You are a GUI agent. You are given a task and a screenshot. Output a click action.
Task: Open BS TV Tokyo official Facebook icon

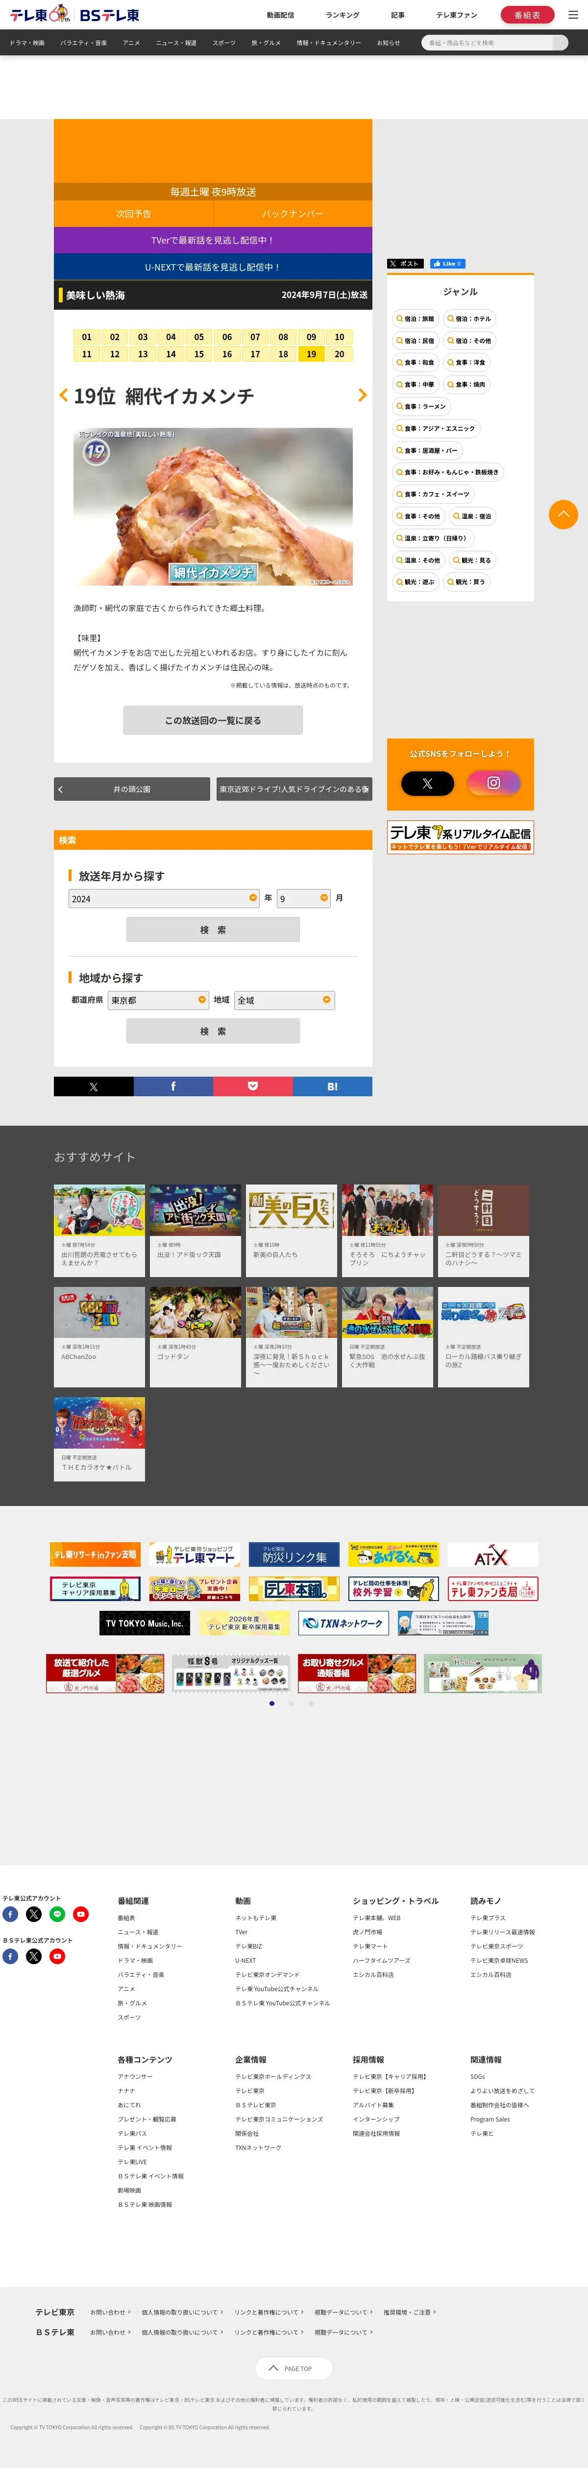[10, 1956]
